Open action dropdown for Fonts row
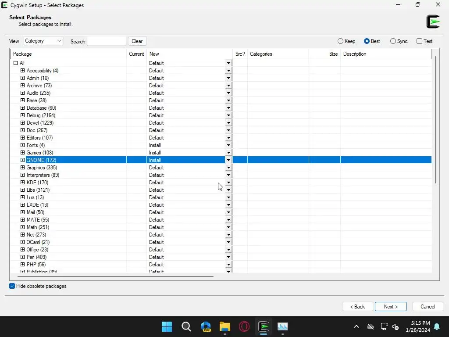Image resolution: width=449 pixels, height=337 pixels. [x=228, y=145]
